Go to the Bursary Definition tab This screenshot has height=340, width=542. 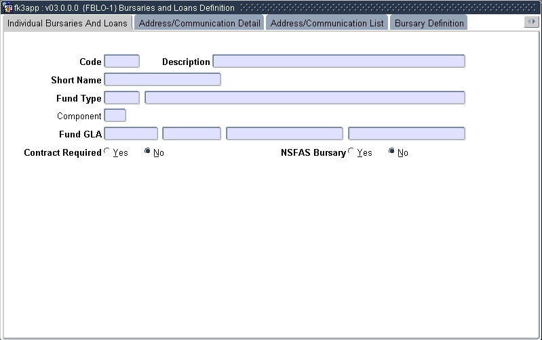[429, 23]
